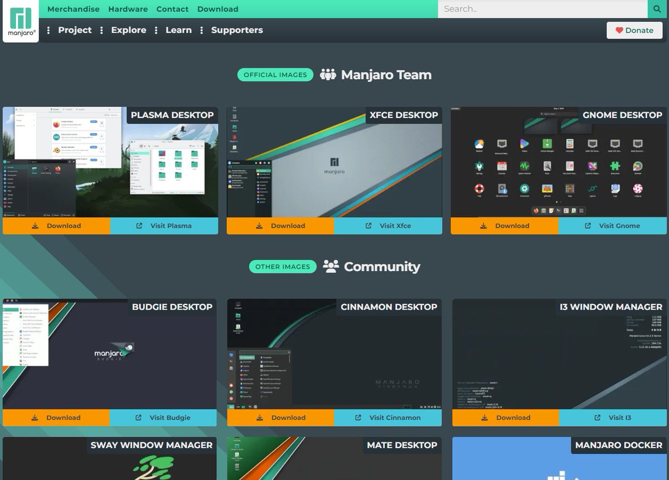The image size is (669, 480).
Task: Click the OTHER IMAGES badge
Action: point(283,267)
